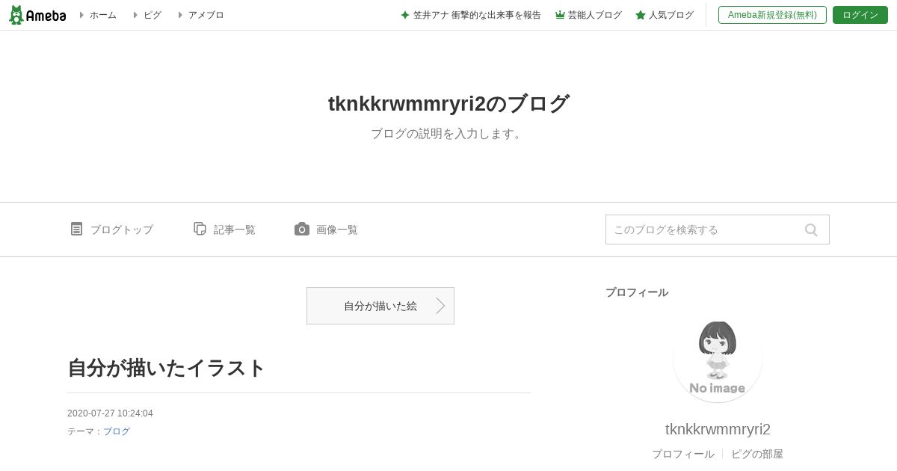
Task: Click the ブログトップ document icon
Action: click(x=76, y=229)
